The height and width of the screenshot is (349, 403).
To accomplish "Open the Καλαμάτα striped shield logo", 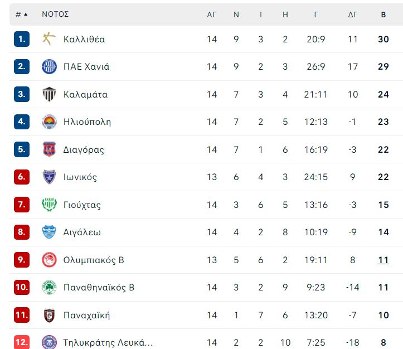I will pos(49,94).
